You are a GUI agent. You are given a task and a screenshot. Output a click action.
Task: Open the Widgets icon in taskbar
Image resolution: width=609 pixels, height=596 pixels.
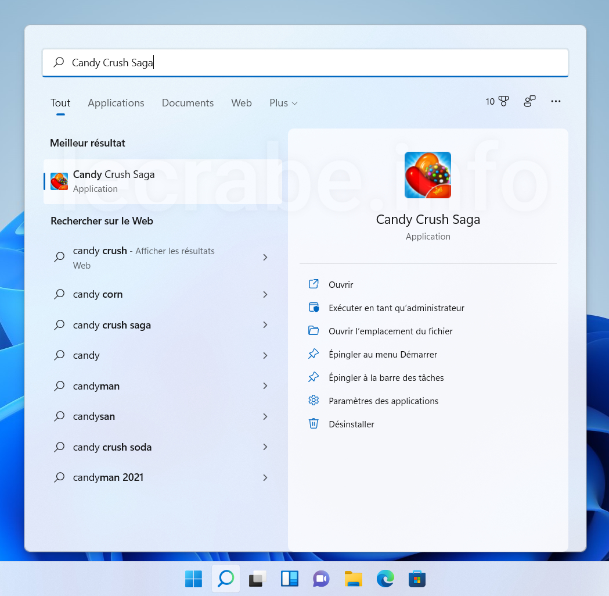pyautogui.click(x=289, y=579)
